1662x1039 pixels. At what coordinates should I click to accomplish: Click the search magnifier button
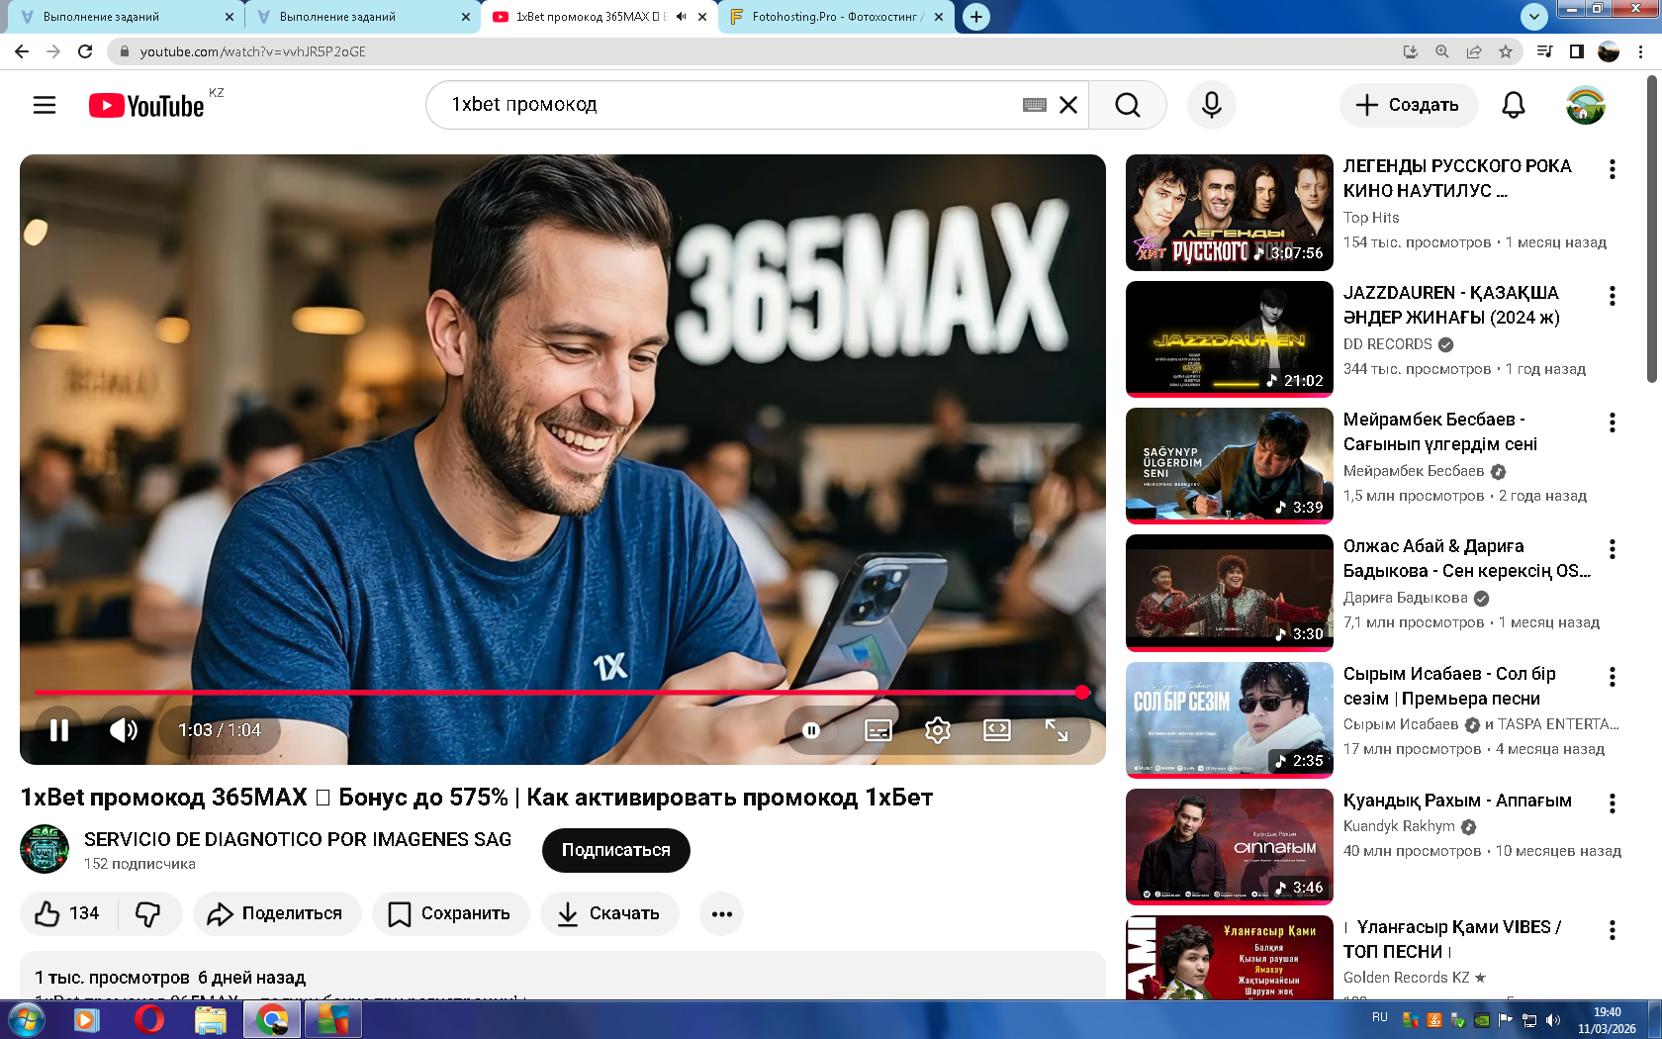(x=1127, y=105)
